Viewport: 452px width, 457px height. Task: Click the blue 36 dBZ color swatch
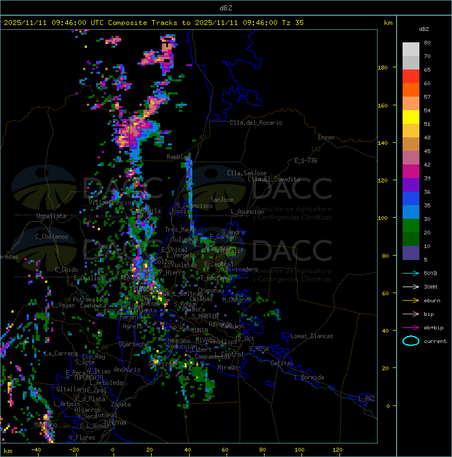(x=411, y=199)
